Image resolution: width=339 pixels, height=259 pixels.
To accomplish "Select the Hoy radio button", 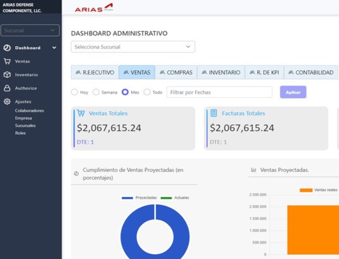I will pyautogui.click(x=74, y=92).
